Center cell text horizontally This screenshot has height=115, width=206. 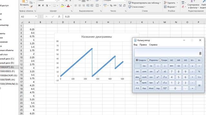[80, 5]
